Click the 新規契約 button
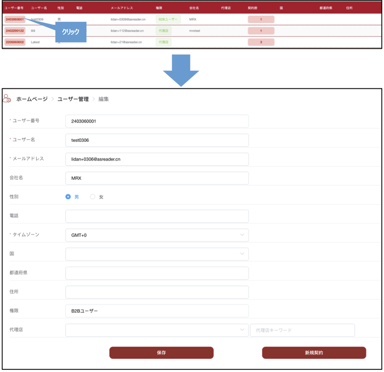Viewport: 384px width, 372px height. tap(314, 352)
